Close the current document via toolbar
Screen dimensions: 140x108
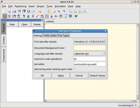pyautogui.click(x=29, y=11)
